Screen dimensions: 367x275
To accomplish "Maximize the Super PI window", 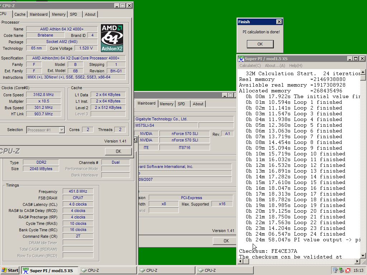I will pos(356,58).
